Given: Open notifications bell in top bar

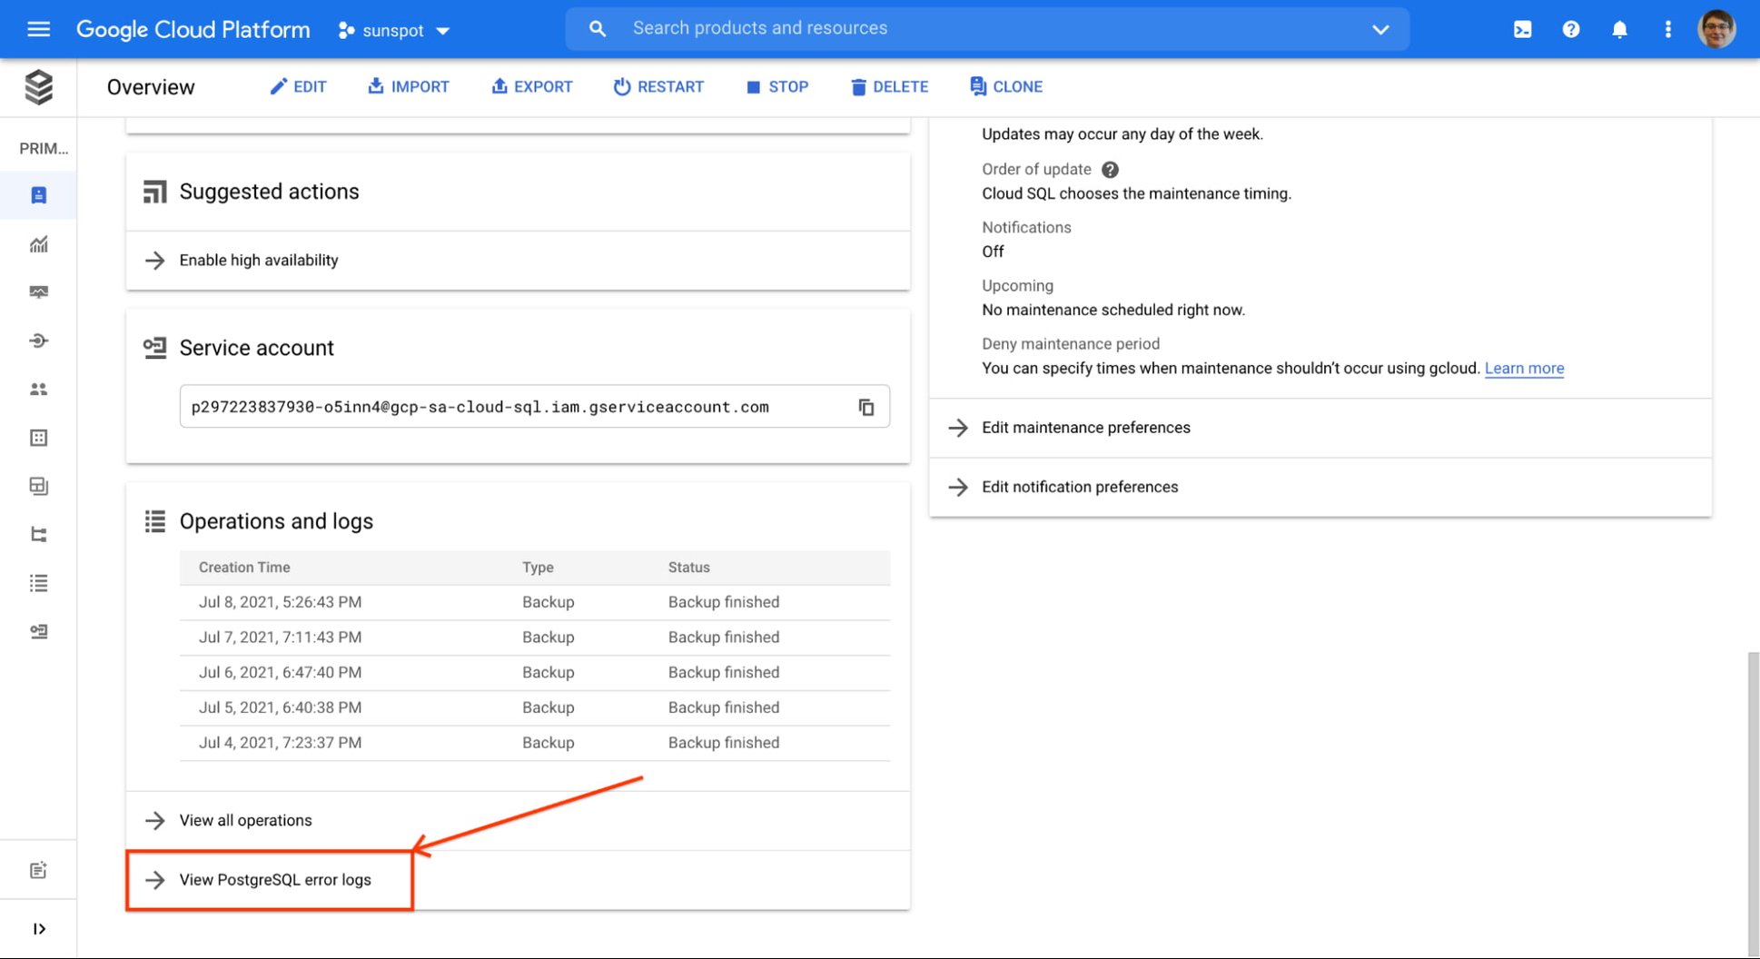Looking at the screenshot, I should (1620, 28).
